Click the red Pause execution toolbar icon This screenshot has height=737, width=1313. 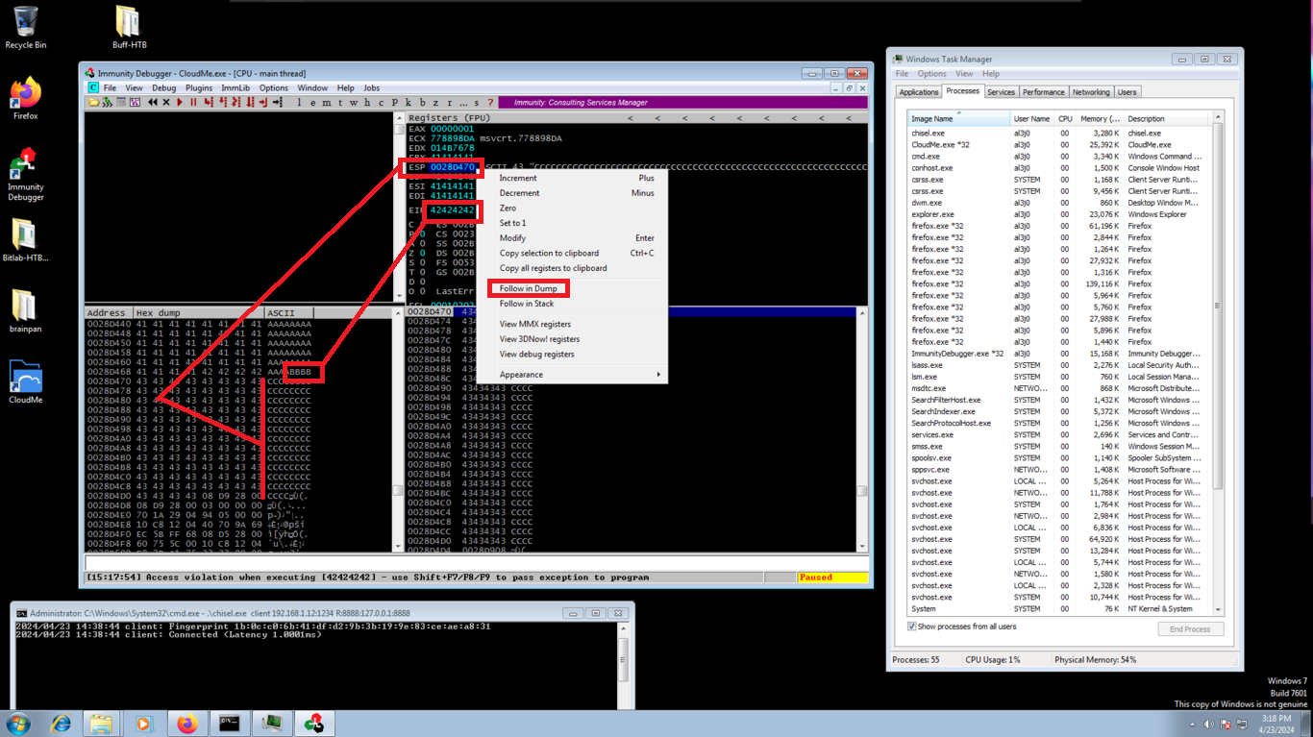click(x=193, y=102)
